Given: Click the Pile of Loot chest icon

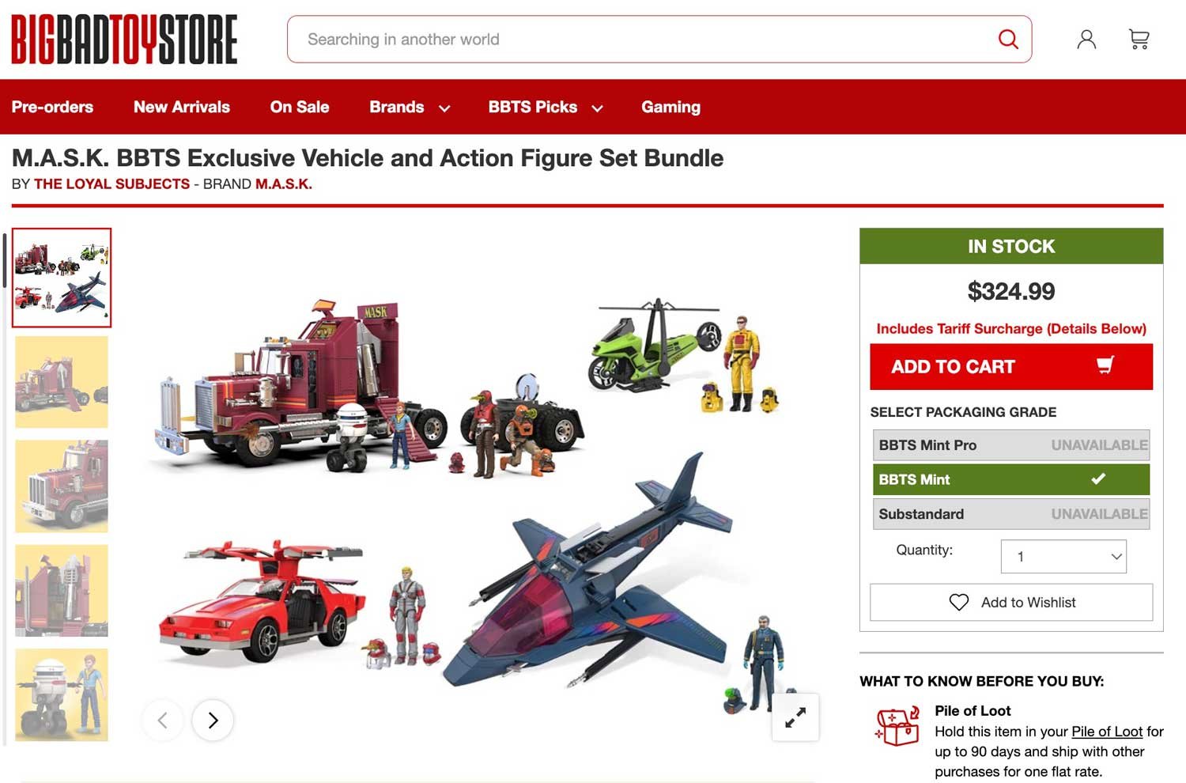Looking at the screenshot, I should (x=898, y=726).
